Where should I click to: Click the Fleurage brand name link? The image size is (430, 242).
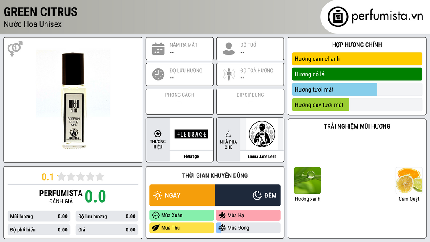191,156
